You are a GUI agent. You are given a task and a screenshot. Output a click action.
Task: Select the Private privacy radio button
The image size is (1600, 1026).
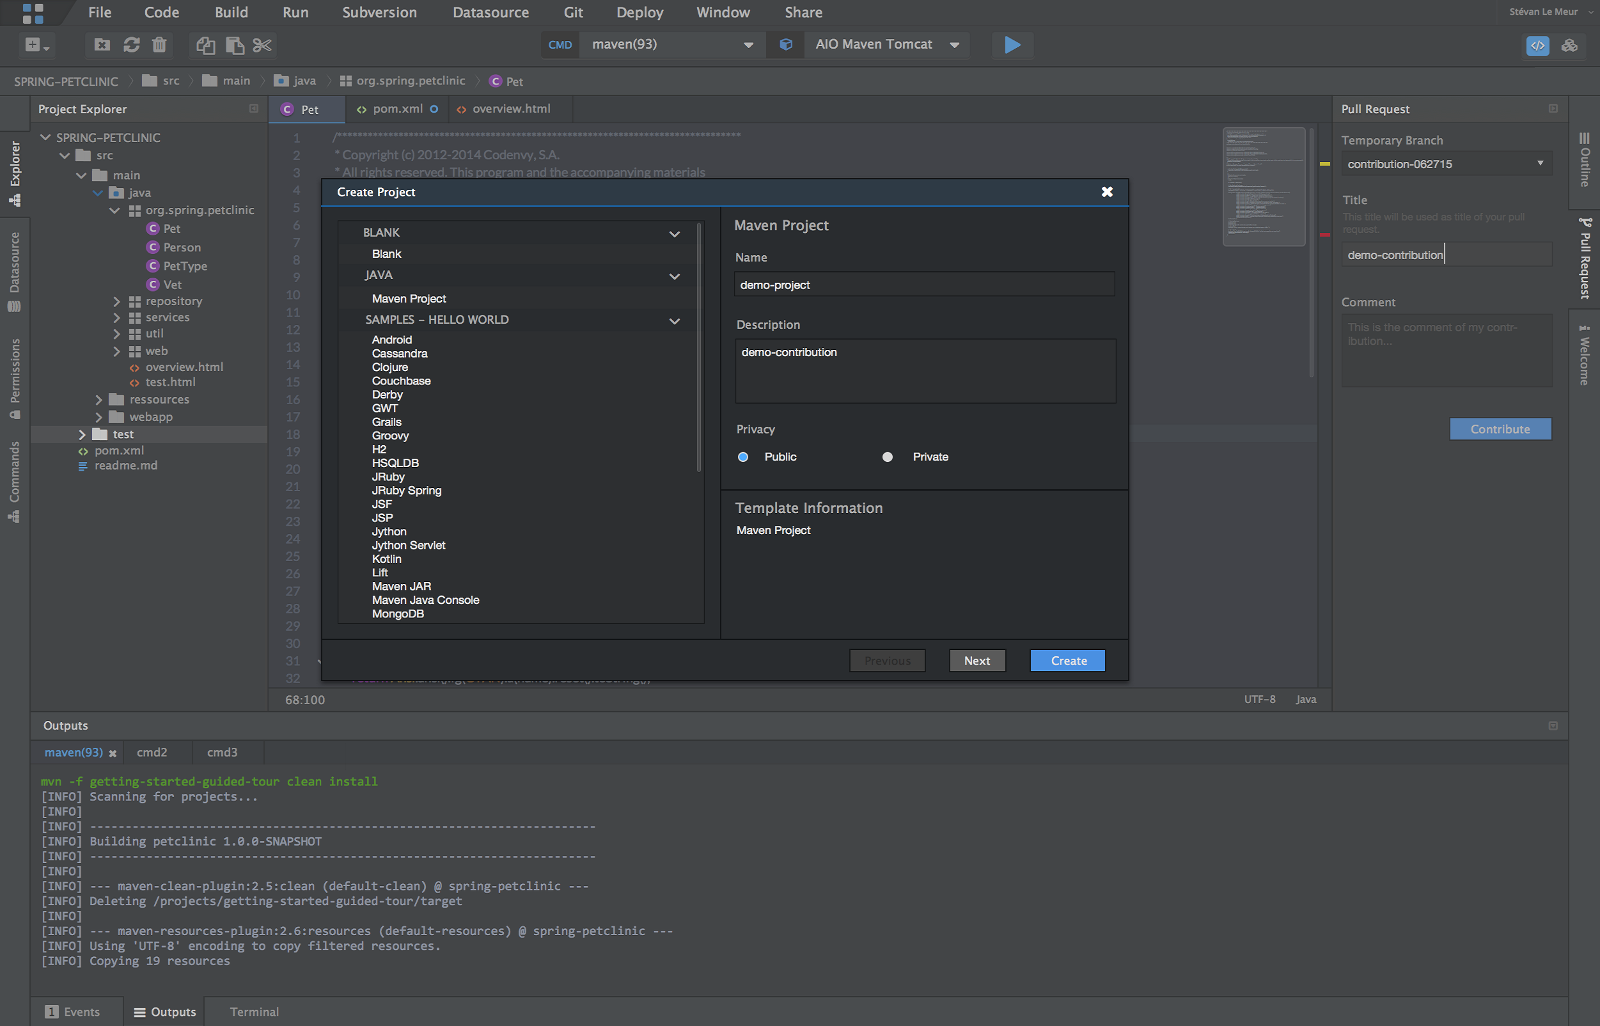(x=887, y=457)
